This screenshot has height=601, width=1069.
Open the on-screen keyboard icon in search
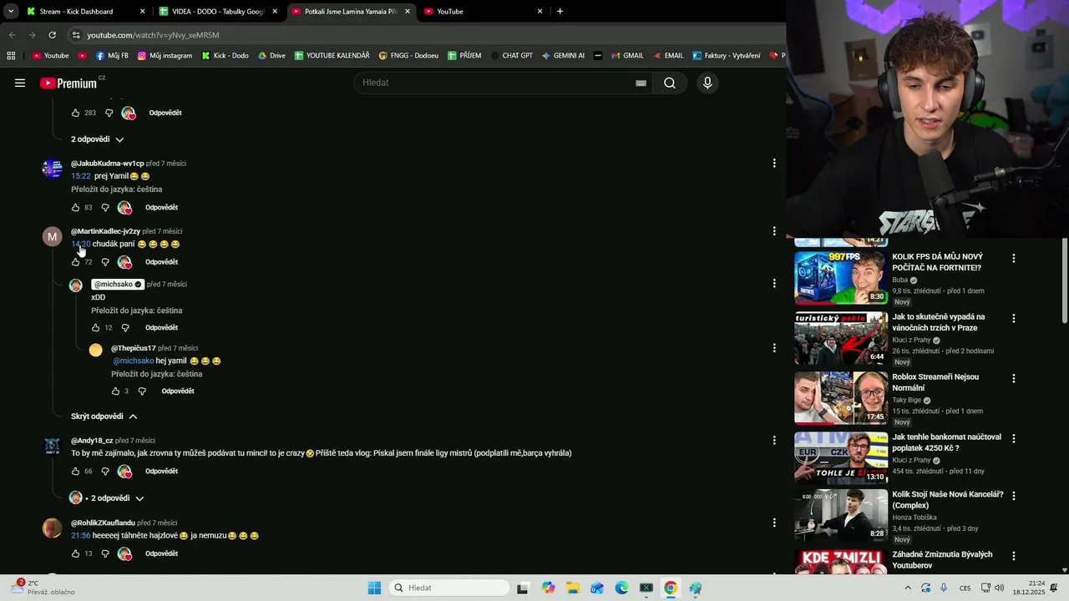641,83
